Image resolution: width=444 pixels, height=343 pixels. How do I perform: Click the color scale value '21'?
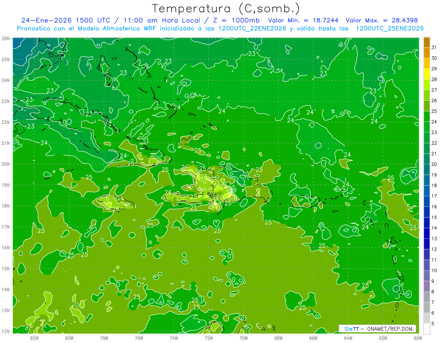coord(434,154)
